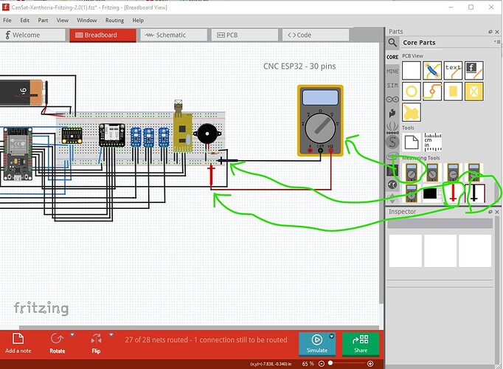The height and width of the screenshot is (369, 503).
Task: Select the SIM parts bin
Action: (x=392, y=86)
